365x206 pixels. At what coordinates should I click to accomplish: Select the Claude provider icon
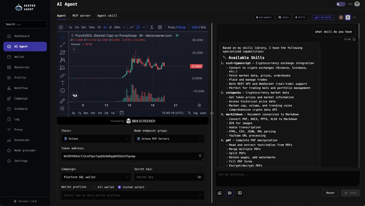(341, 17)
